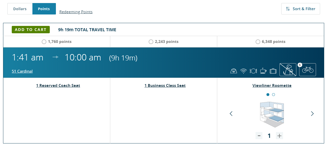Click the dining plate and cutlery icon

point(253,71)
